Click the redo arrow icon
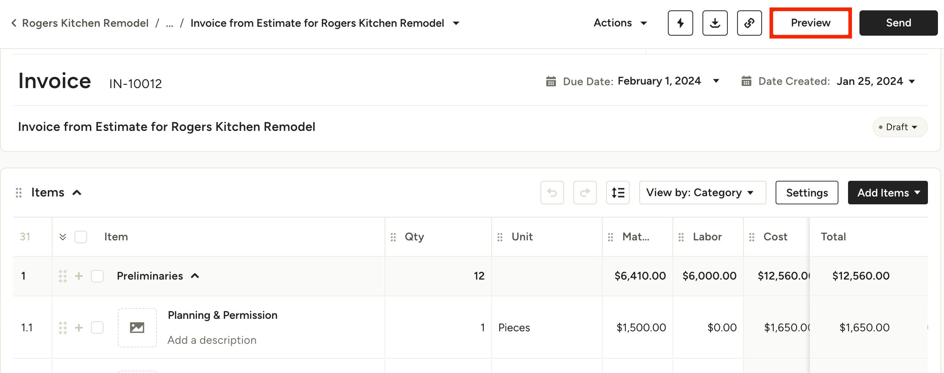The height and width of the screenshot is (373, 944). (x=585, y=192)
